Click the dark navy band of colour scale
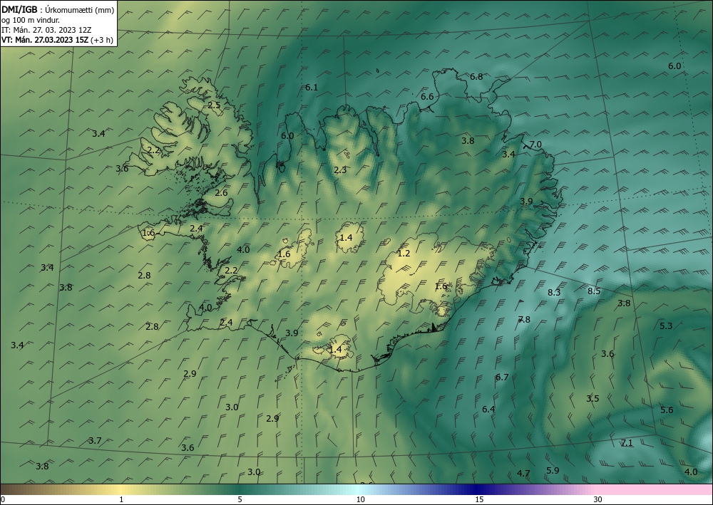This screenshot has width=713, height=505. coord(478,489)
